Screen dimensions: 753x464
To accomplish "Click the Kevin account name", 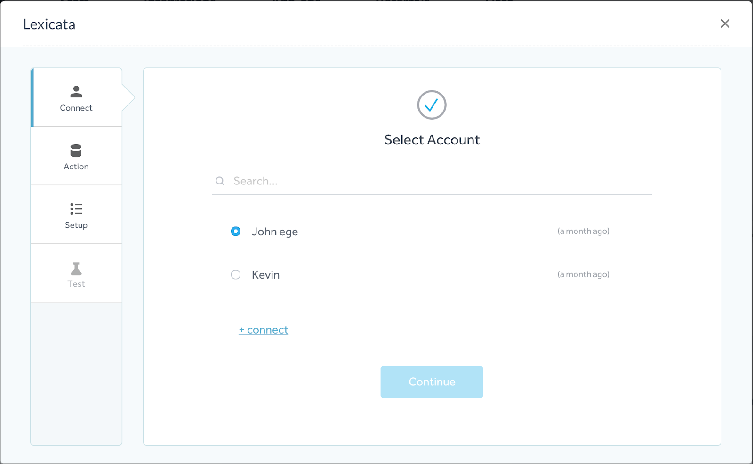I will (x=265, y=275).
